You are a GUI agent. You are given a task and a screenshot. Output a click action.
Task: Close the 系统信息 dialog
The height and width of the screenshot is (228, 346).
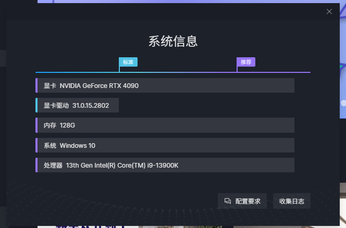pyautogui.click(x=329, y=11)
